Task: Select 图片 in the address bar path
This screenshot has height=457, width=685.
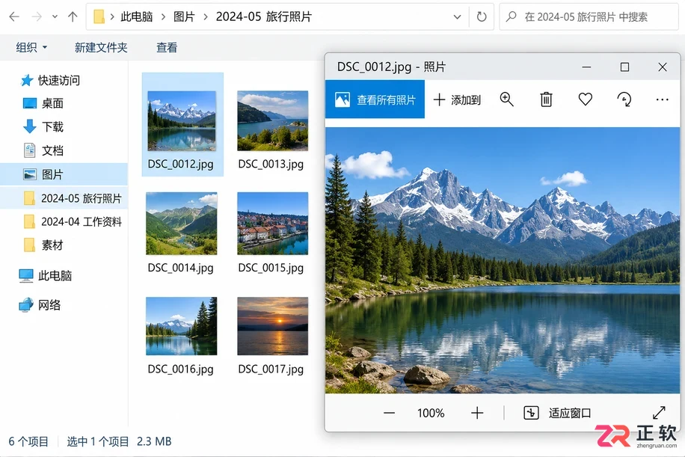Action: (x=184, y=17)
